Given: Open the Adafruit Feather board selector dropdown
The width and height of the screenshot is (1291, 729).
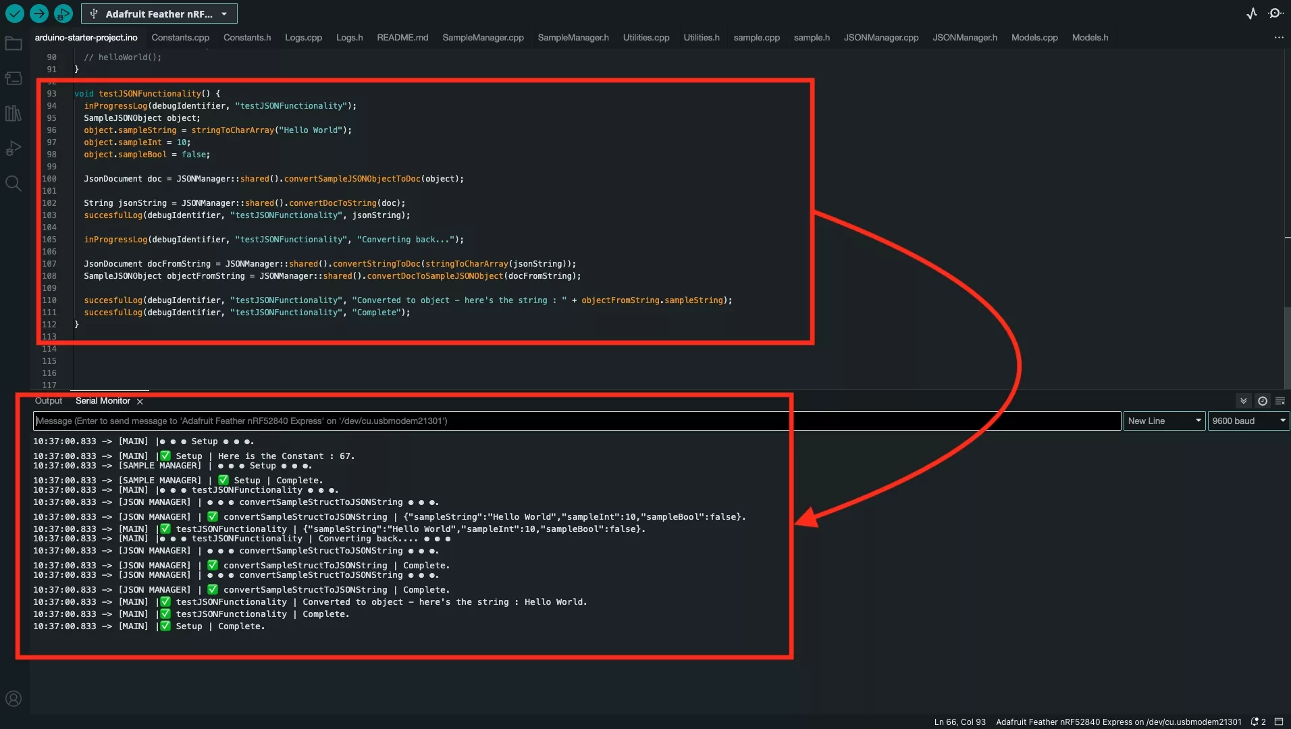Looking at the screenshot, I should pos(159,13).
